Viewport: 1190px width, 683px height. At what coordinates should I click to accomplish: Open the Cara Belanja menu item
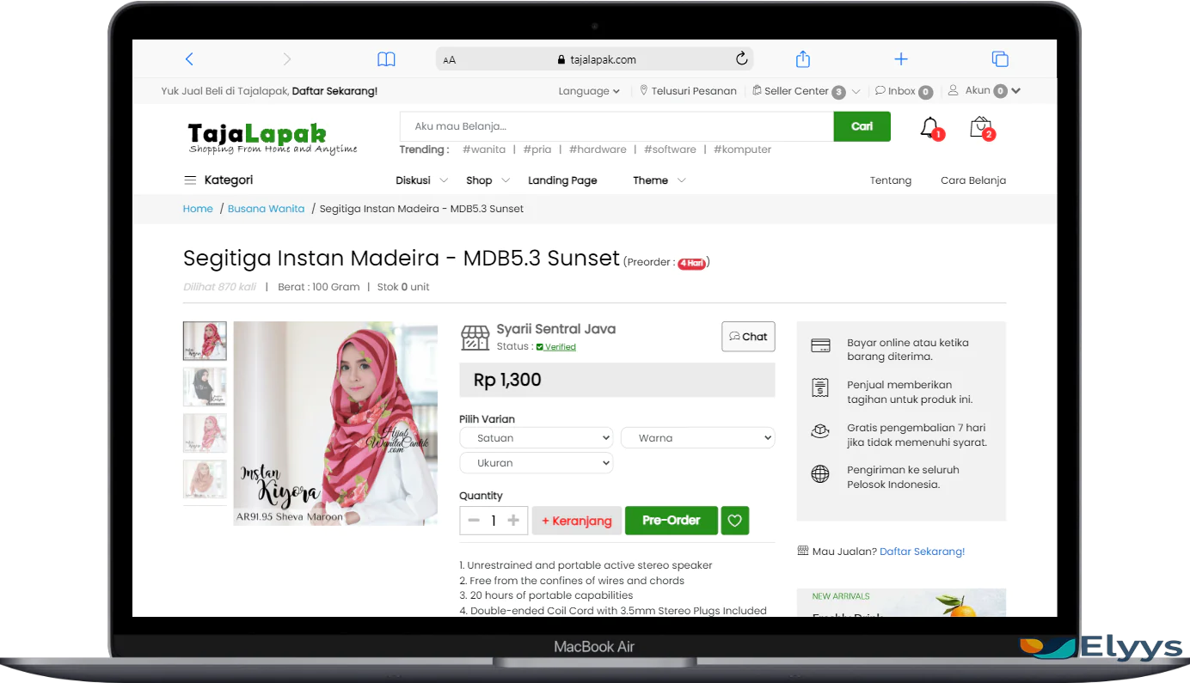(973, 180)
